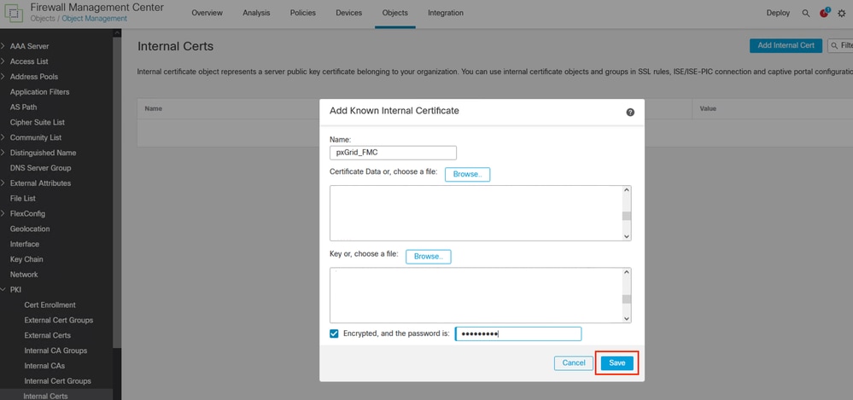Open Cert Enrollment under PKI

(50, 304)
